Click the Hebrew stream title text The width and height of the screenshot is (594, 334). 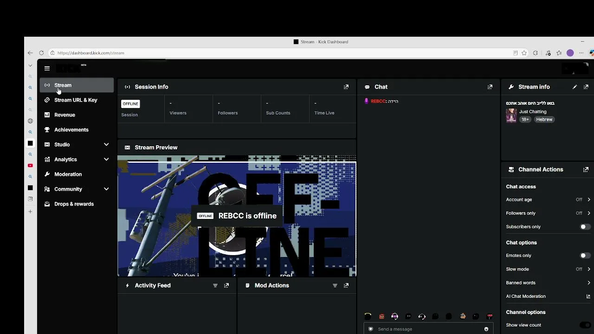530,103
